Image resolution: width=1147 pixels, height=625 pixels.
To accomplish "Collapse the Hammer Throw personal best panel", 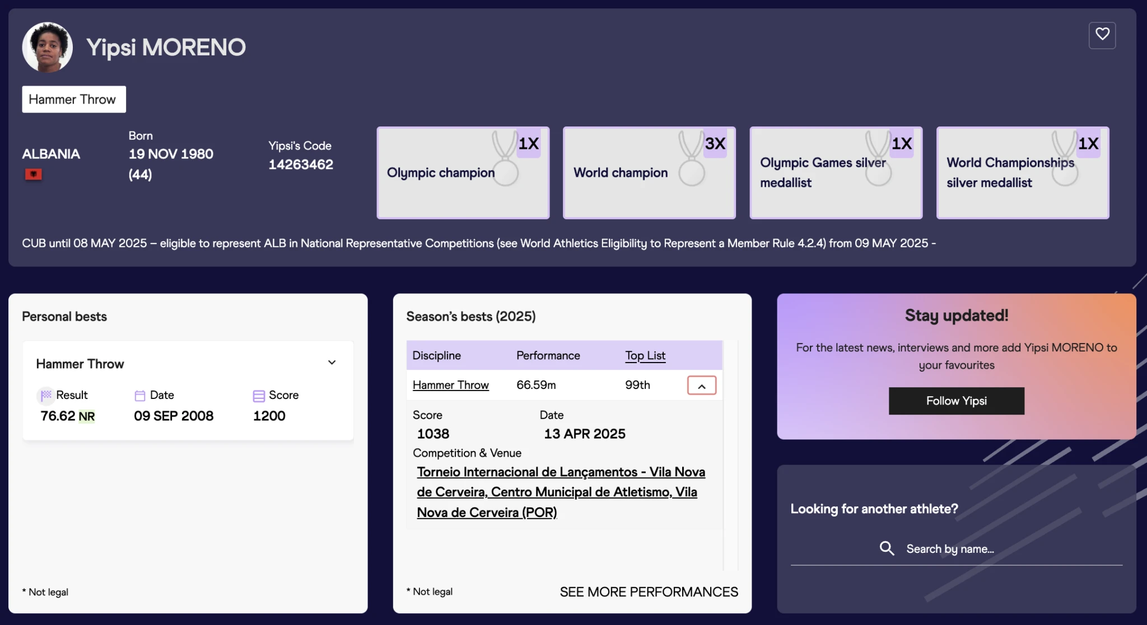I will coord(332,363).
